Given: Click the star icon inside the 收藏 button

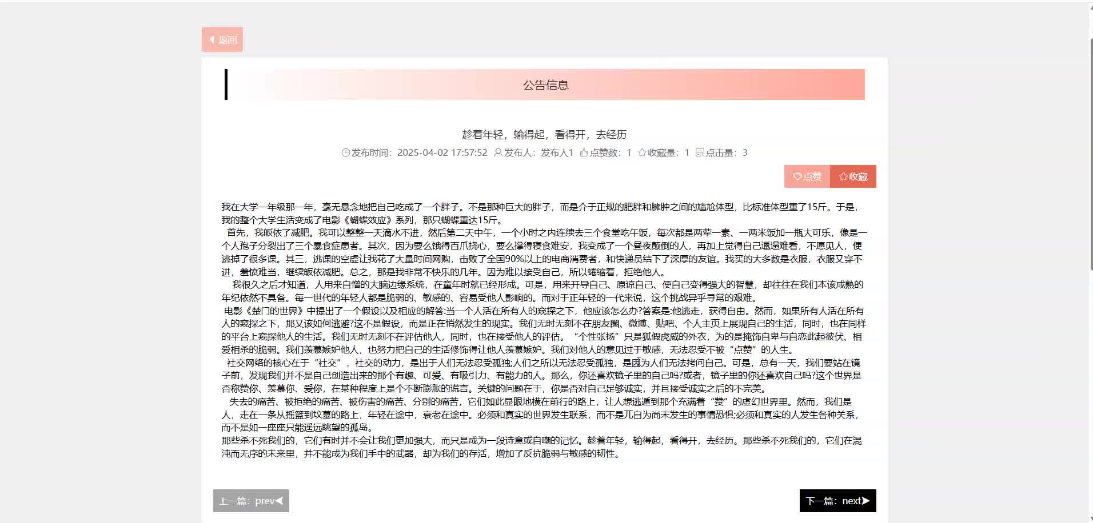Looking at the screenshot, I should click(x=844, y=176).
